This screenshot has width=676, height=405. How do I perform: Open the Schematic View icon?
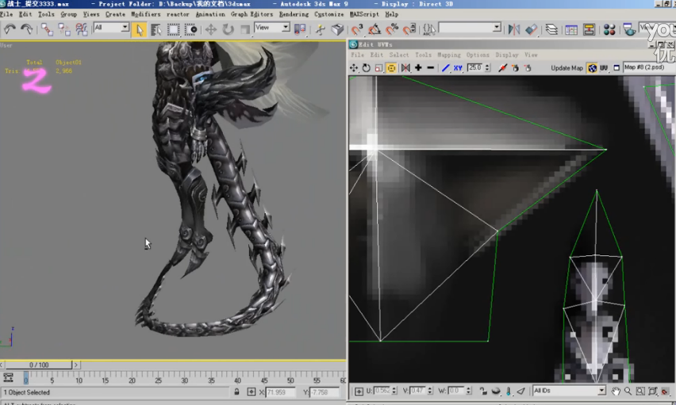(x=589, y=29)
